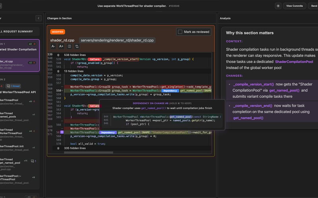Click the ShaderCompilationPool link in analysis
The image size is (318, 198).
[x=294, y=62]
